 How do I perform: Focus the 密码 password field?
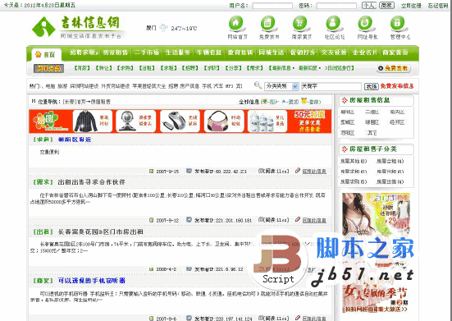(336, 6)
